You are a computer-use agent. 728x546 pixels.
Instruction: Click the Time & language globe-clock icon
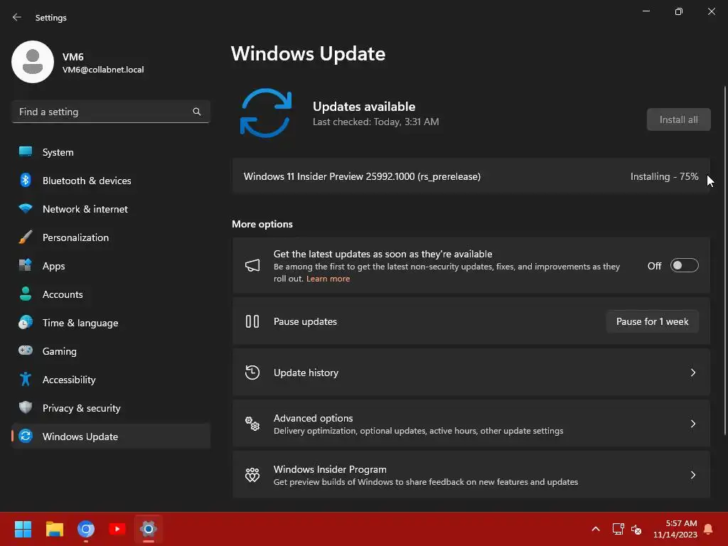point(26,322)
